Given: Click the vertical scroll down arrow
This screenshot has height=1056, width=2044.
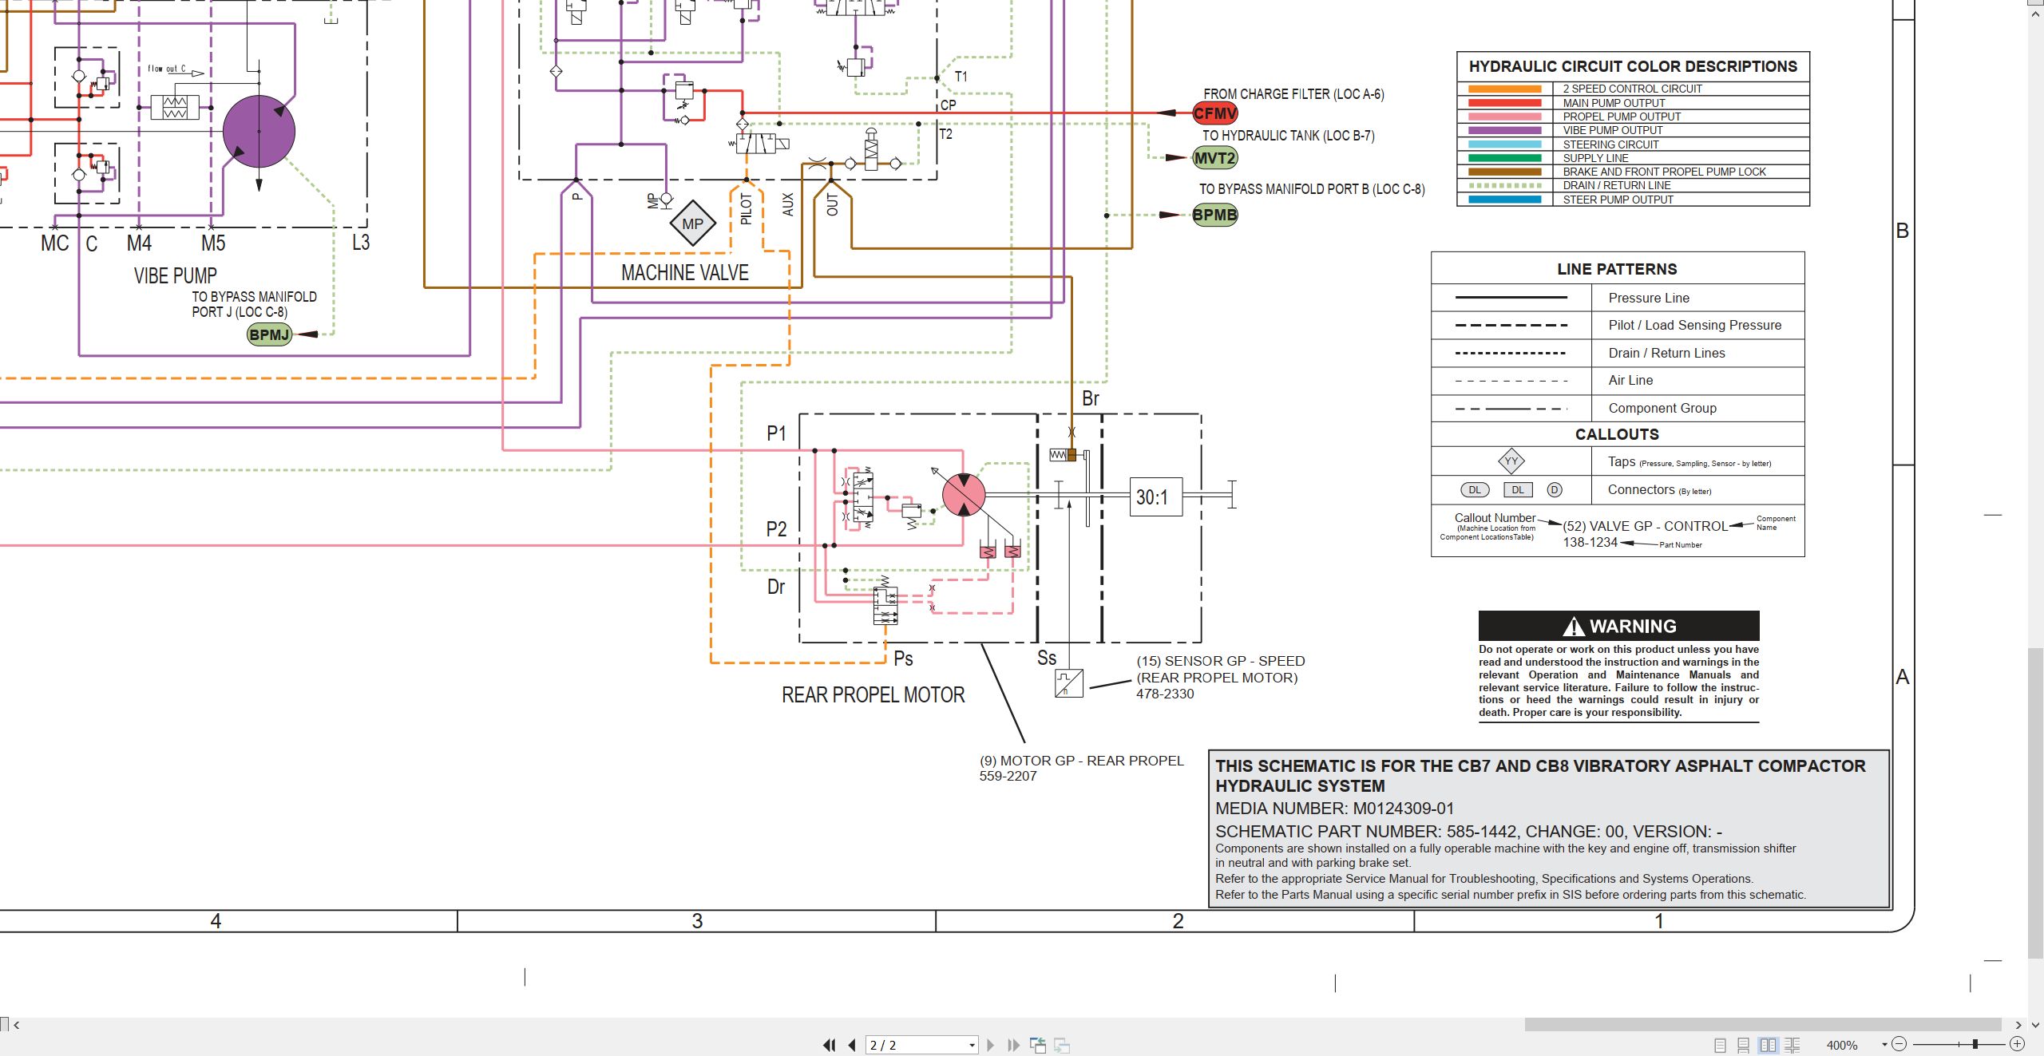Looking at the screenshot, I should [2035, 1025].
